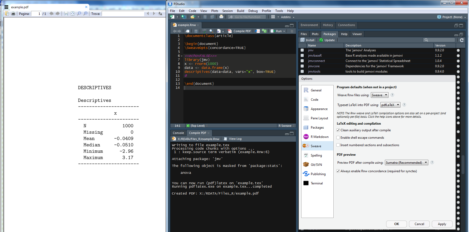The height and width of the screenshot is (232, 469).
Task: Zoom out of the PDF in Sumatra
Action: (x=79, y=14)
